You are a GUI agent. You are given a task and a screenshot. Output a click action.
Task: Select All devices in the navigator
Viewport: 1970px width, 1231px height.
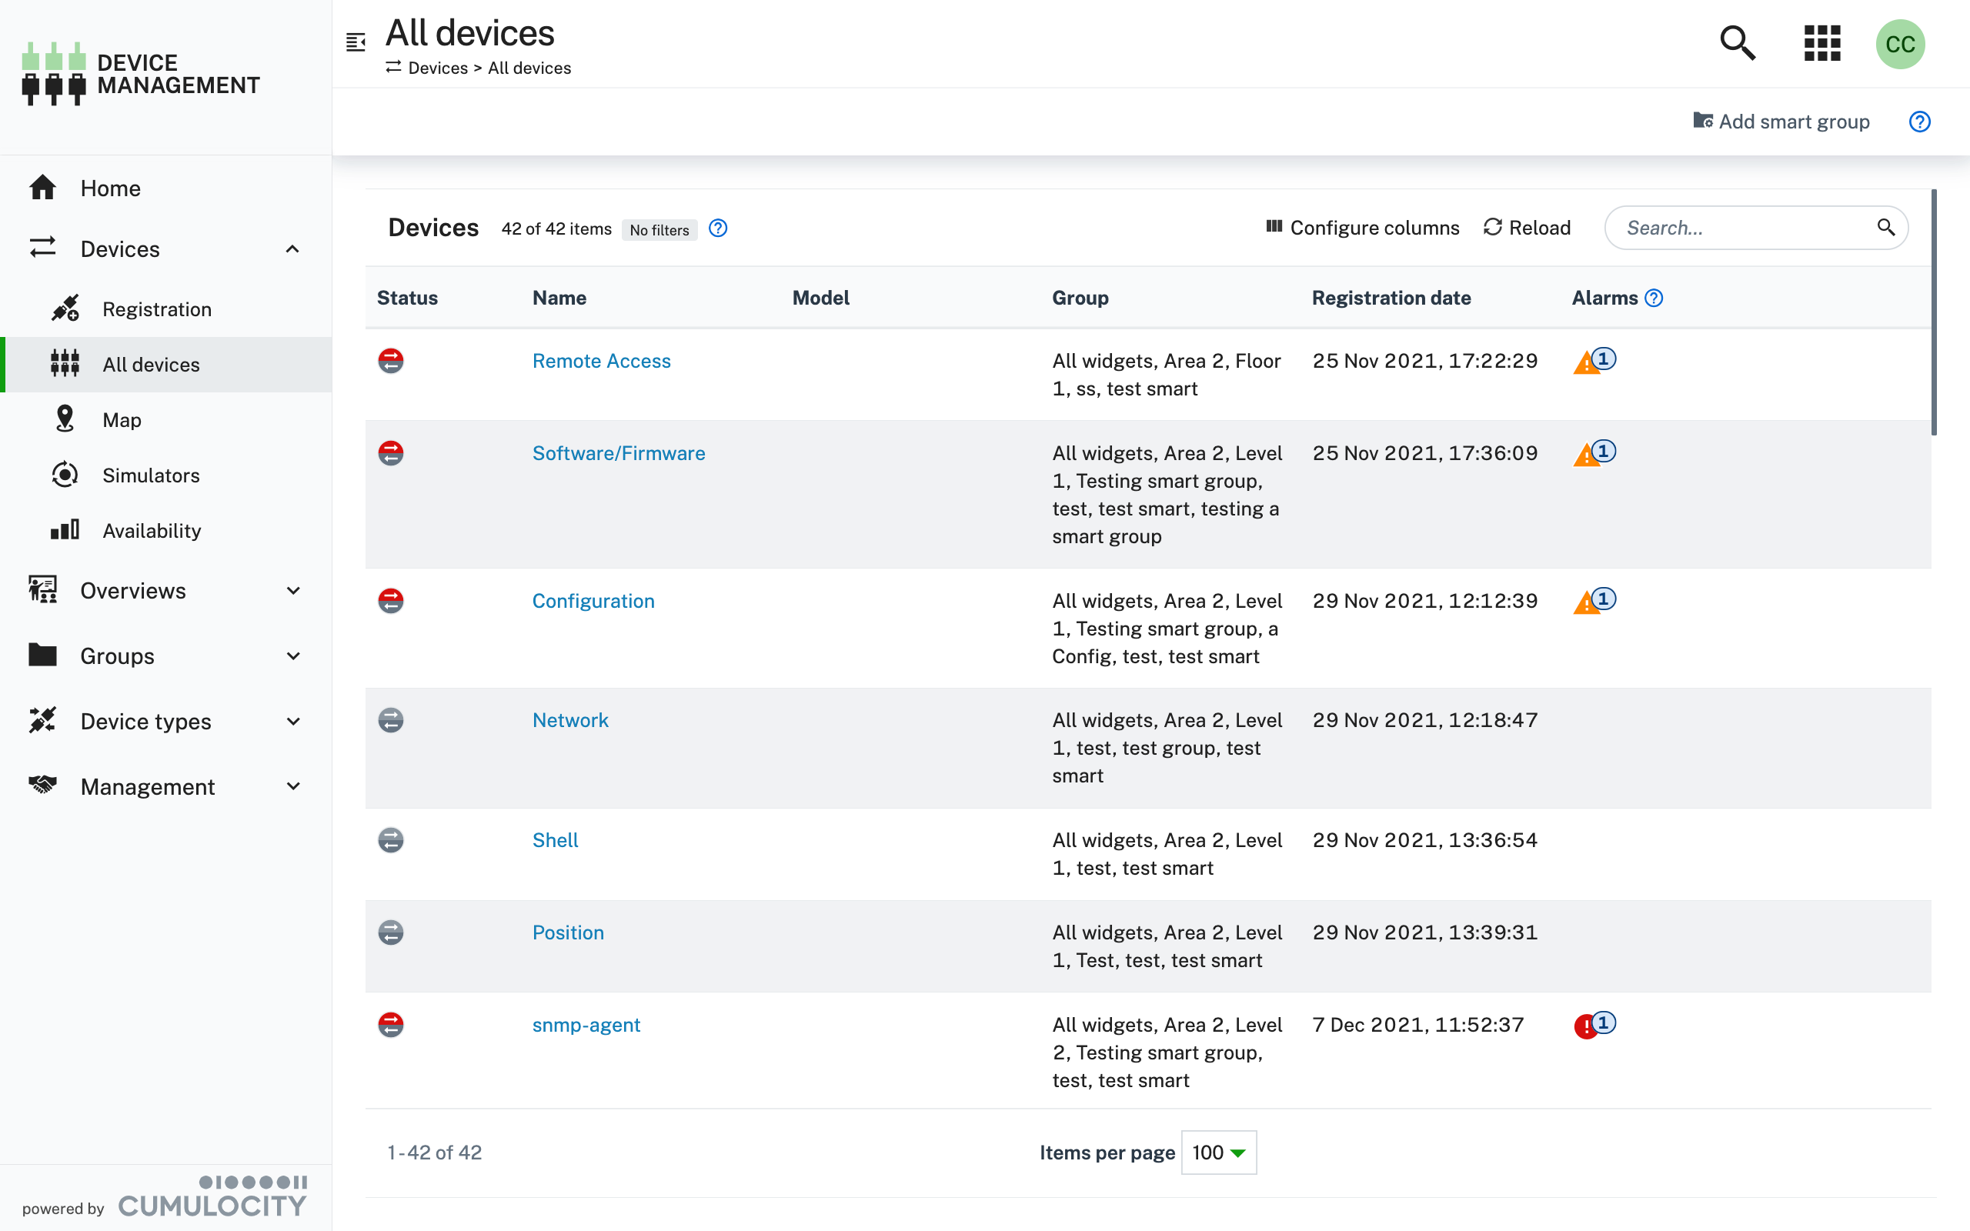click(166, 365)
